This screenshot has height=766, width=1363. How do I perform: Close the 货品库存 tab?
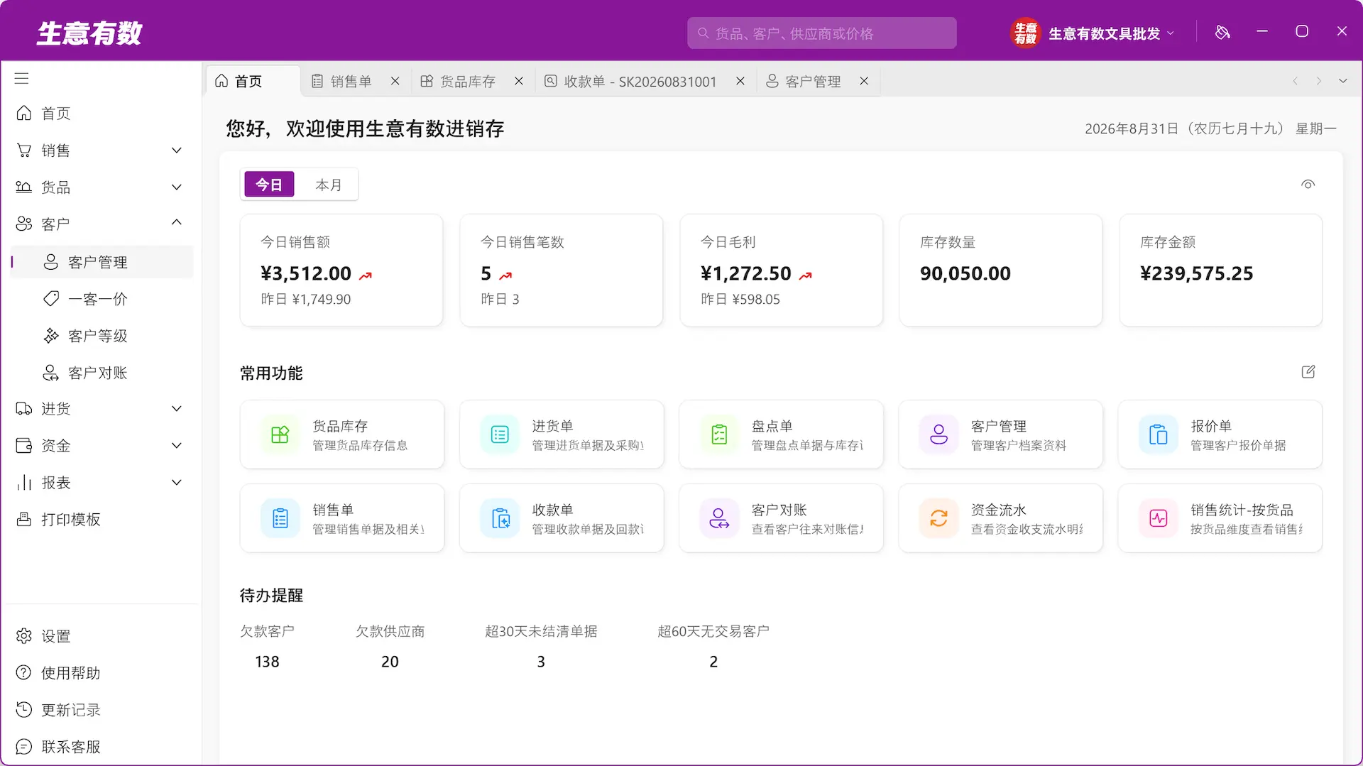519,81
